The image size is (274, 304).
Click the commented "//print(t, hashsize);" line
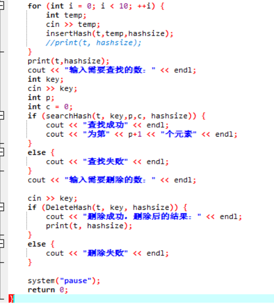click(94, 43)
